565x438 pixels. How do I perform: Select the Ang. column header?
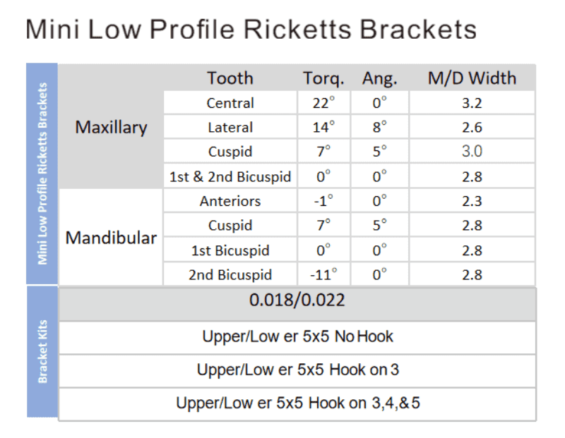[x=379, y=78]
